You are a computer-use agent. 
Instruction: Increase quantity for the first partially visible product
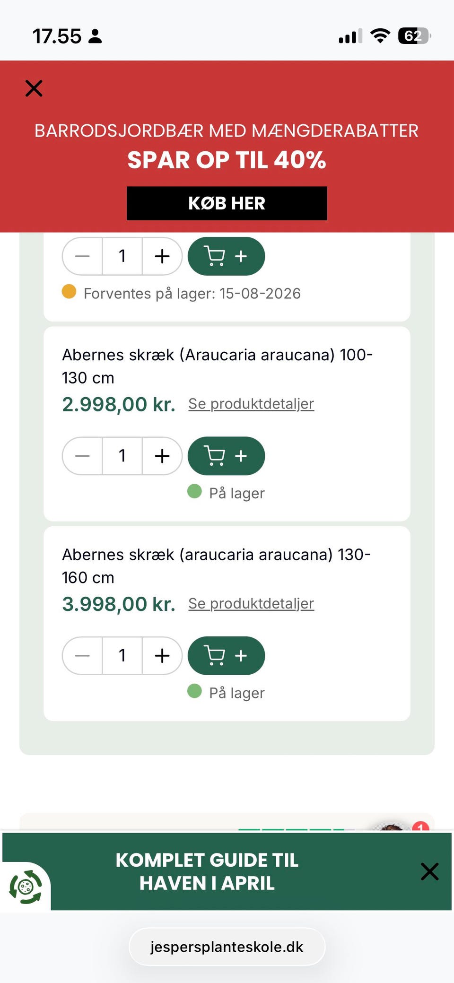click(162, 256)
